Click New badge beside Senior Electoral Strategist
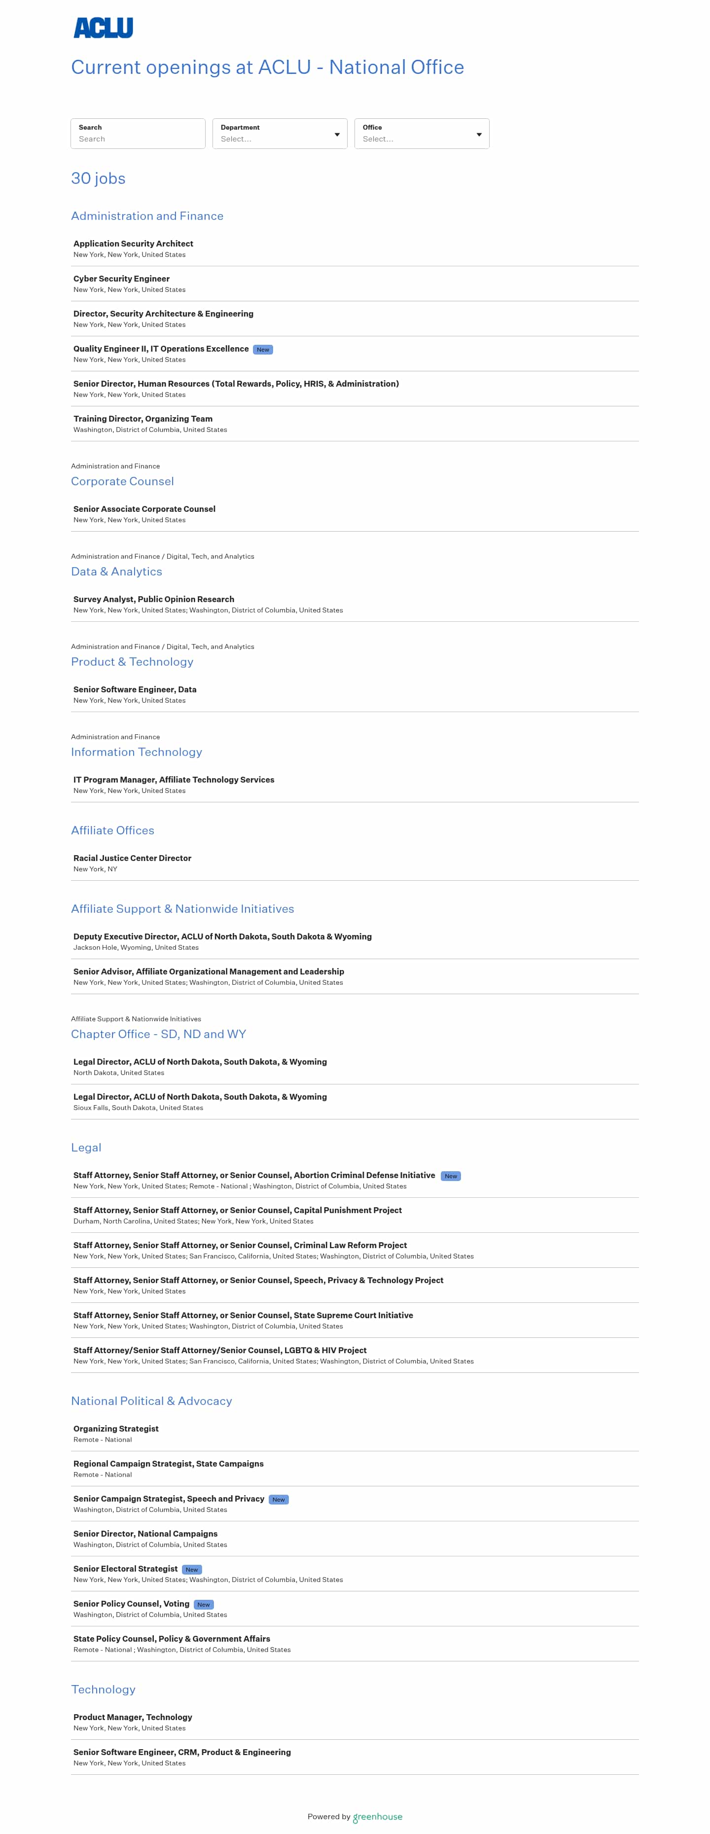710x1834 pixels. (192, 1569)
